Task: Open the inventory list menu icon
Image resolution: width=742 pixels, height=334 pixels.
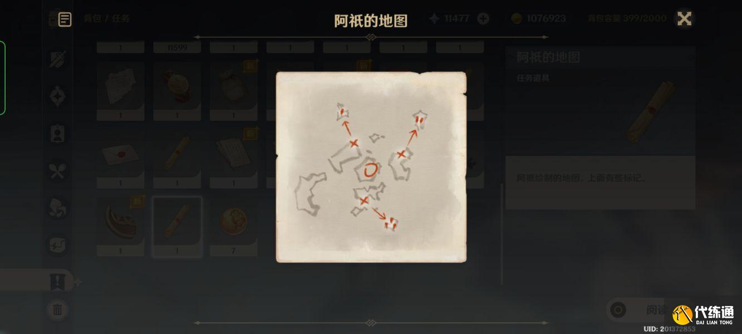Action: click(65, 19)
